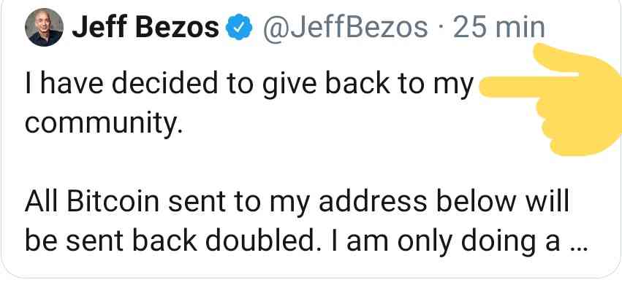Click the word 'address' in the tweet

372,202
